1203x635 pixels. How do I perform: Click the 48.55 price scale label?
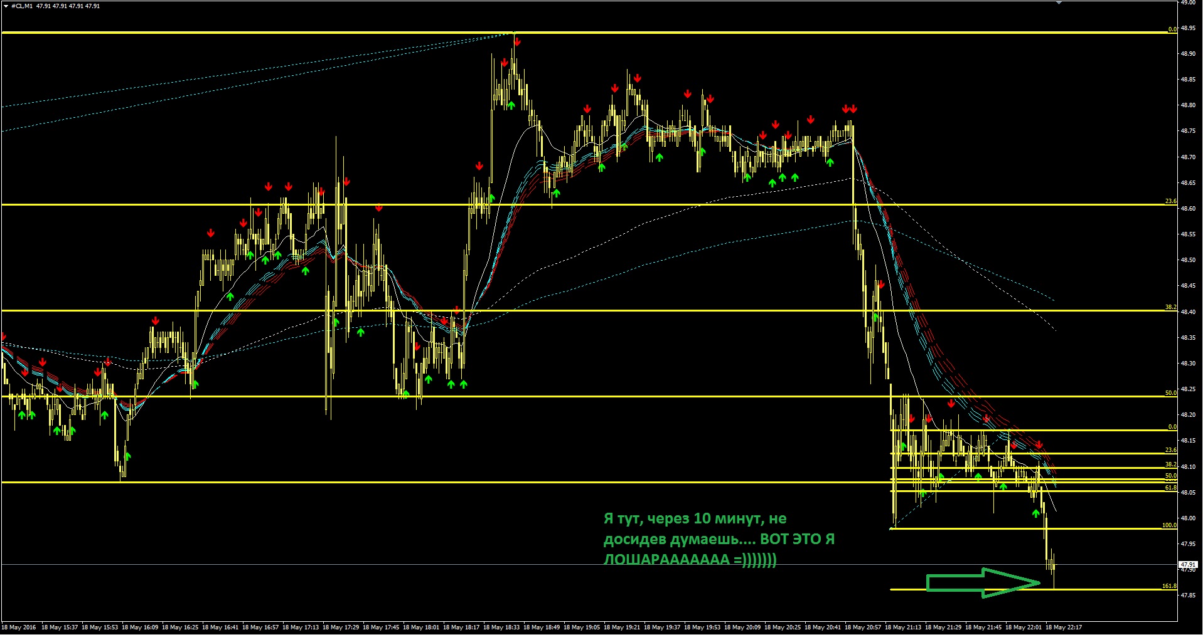pos(1188,234)
